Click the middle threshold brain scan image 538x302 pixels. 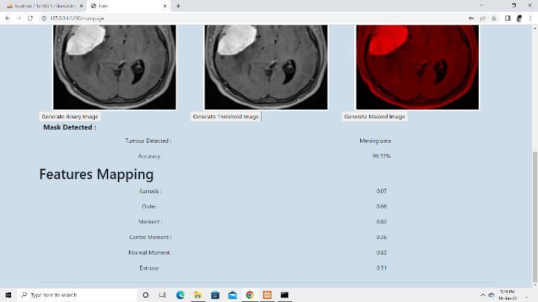(x=266, y=67)
